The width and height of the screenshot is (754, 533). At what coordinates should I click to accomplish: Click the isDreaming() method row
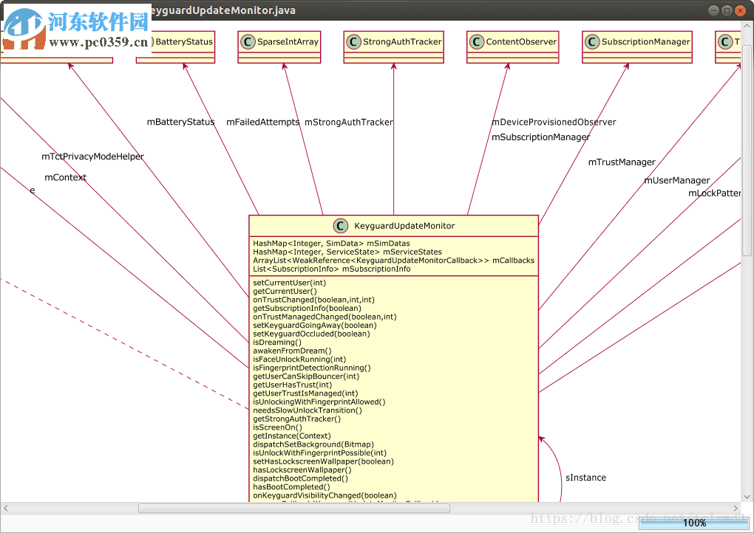[277, 342]
